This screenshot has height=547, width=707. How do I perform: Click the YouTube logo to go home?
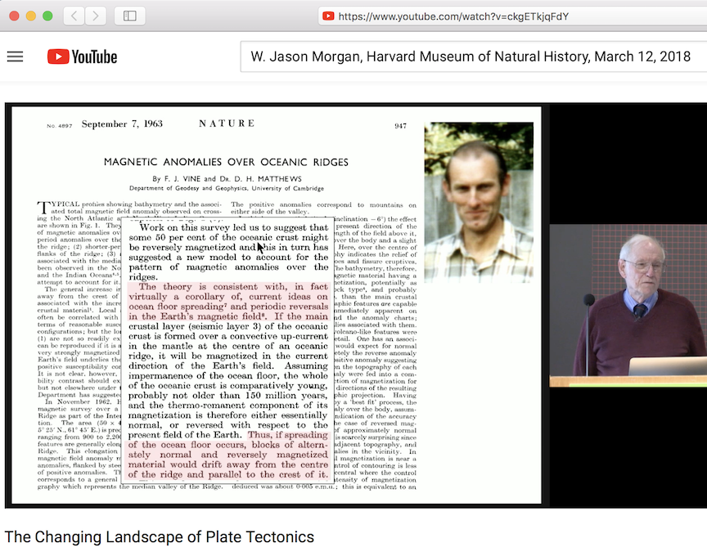pyautogui.click(x=82, y=56)
